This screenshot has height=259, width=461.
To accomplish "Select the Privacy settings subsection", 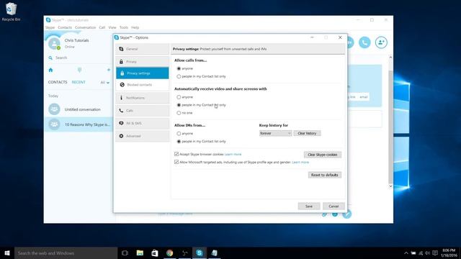I will pyautogui.click(x=143, y=73).
